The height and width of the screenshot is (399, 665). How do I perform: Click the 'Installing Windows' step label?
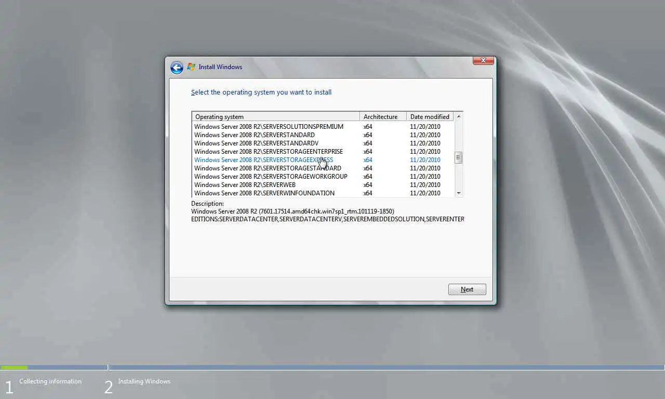[144, 381]
